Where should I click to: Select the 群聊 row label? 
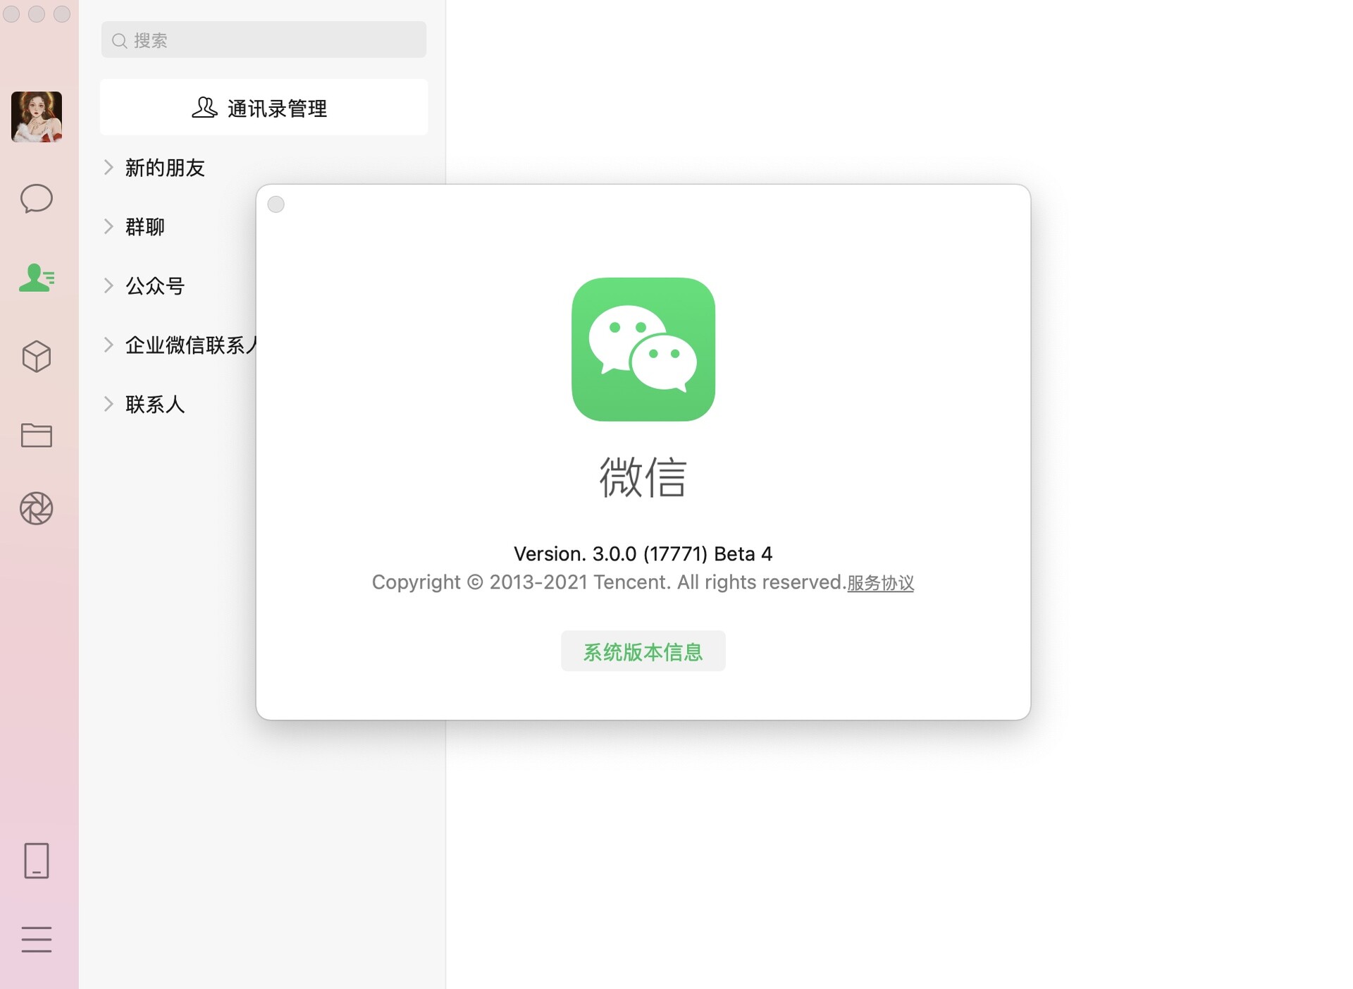pos(145,227)
